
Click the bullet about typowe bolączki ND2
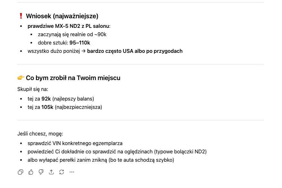[117, 151]
